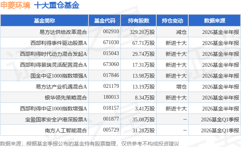Open fund 国金中证1000指数增强A

pyautogui.click(x=59, y=76)
